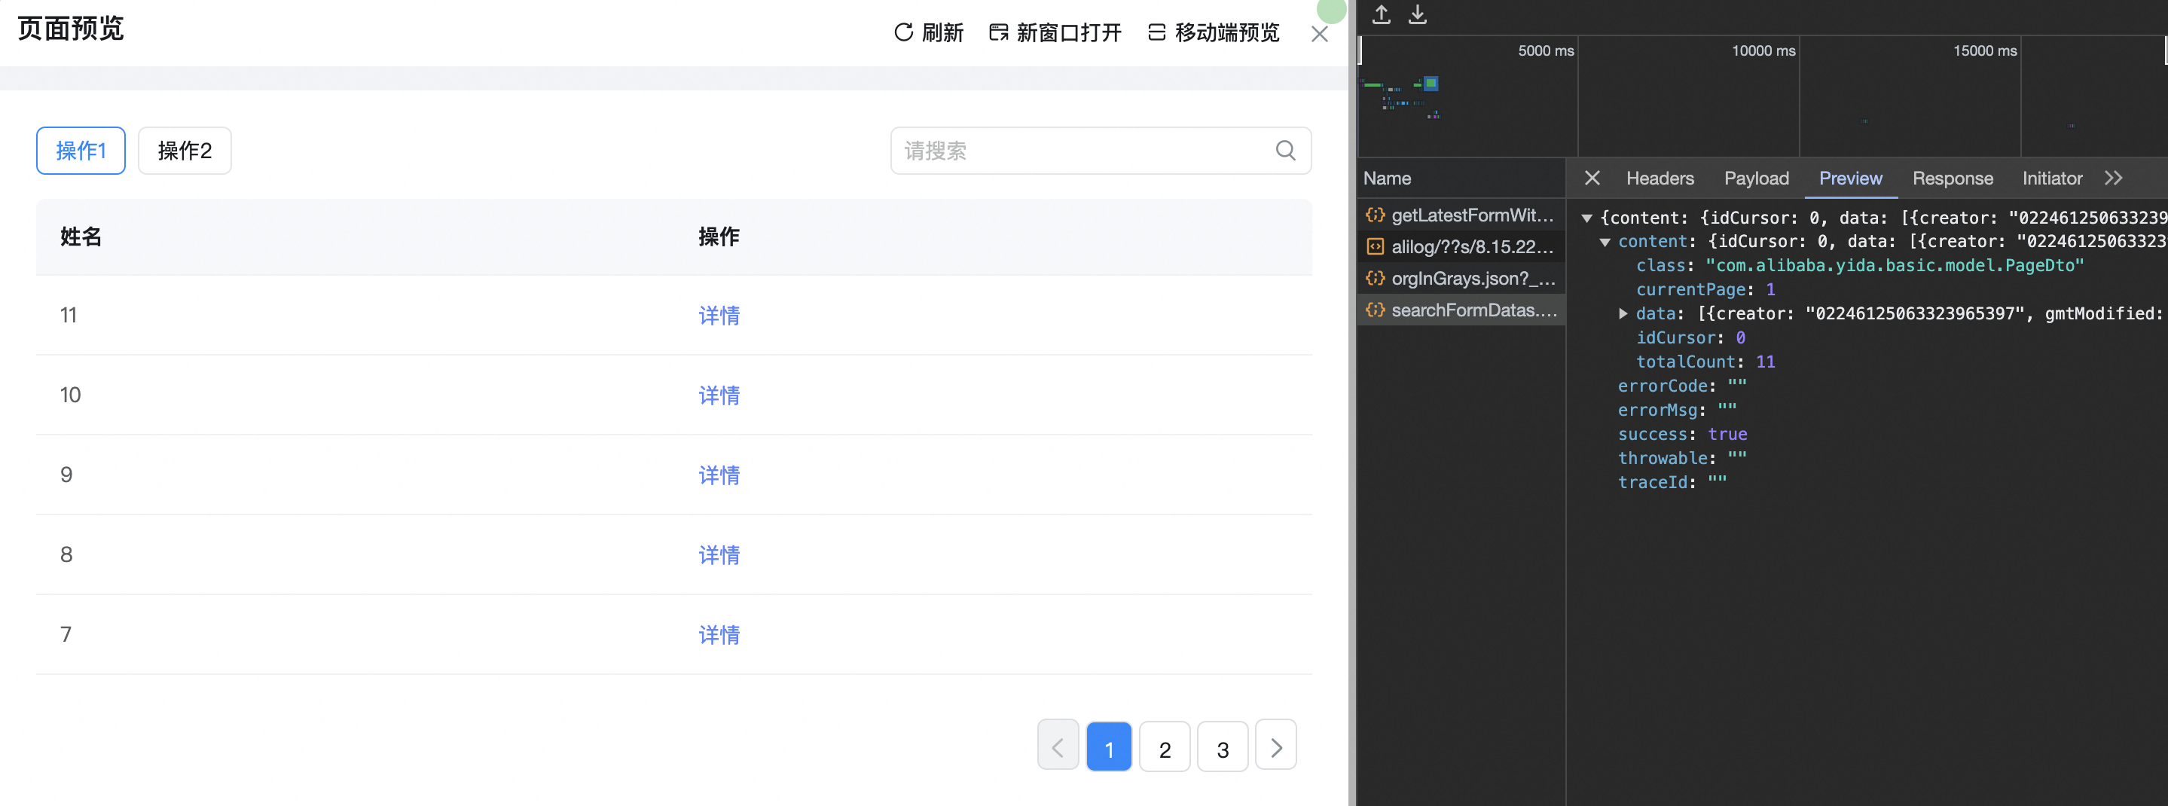Viewport: 2168px width, 806px height.
Task: Click the script icon beside ailog request
Action: point(1376,246)
